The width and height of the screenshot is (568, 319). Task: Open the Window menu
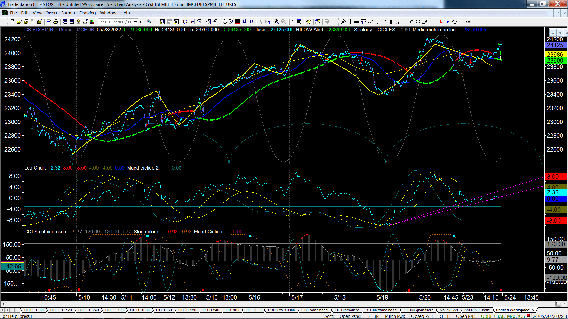(x=108, y=13)
